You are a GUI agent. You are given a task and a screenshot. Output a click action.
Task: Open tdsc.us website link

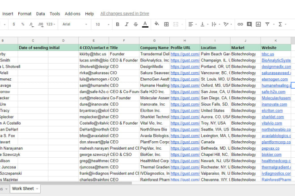[268, 54]
